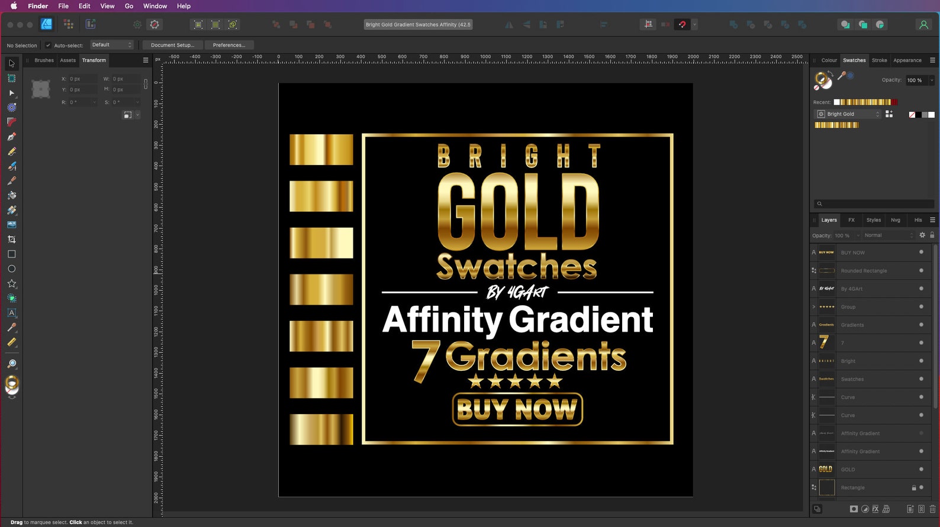Expand the Group layer

click(x=813, y=306)
